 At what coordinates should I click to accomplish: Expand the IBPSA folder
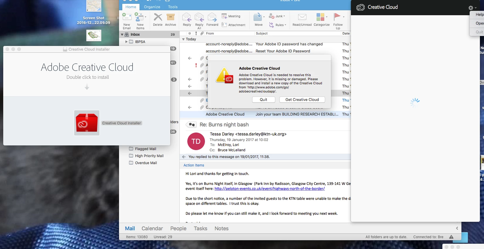click(x=126, y=42)
